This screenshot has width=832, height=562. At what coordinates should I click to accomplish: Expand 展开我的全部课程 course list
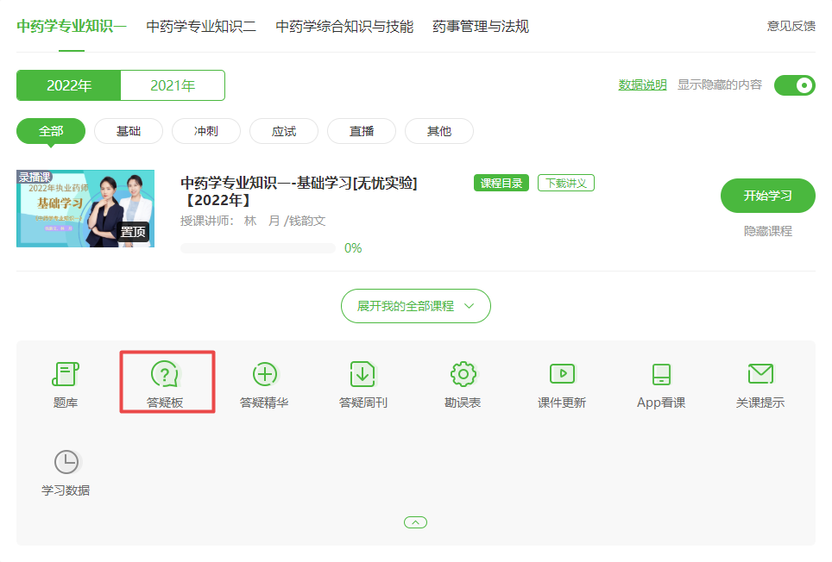tap(416, 306)
